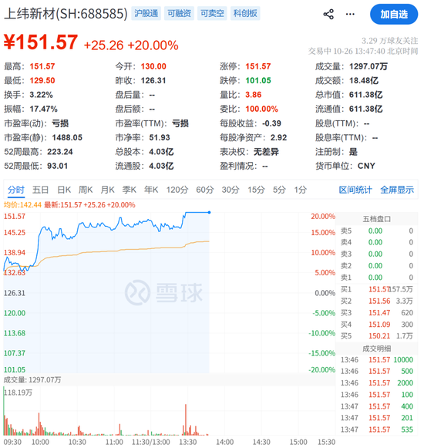Click the trade row with volume 201
The width and height of the screenshot is (424, 448).
[x=376, y=418]
